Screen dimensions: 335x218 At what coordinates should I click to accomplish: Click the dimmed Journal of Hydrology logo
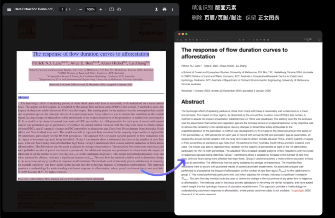(x=148, y=30)
